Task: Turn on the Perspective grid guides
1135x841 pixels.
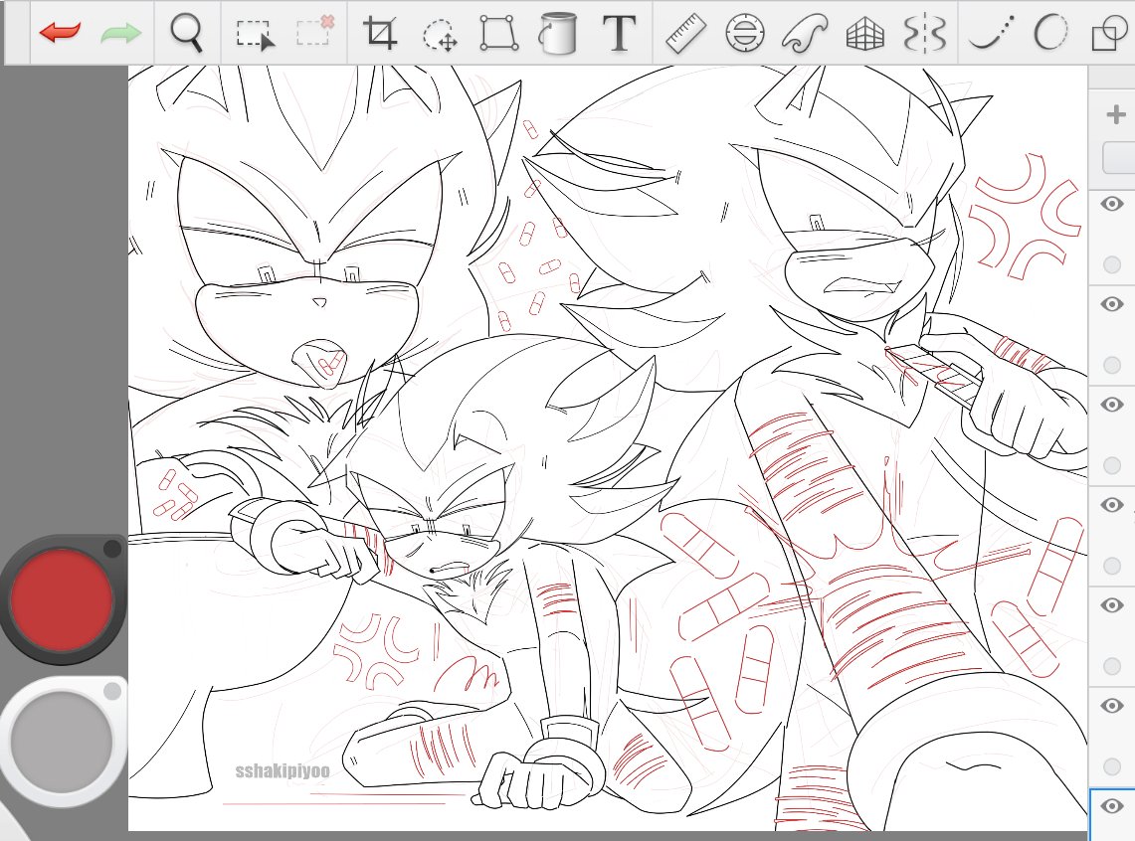Action: tap(865, 33)
